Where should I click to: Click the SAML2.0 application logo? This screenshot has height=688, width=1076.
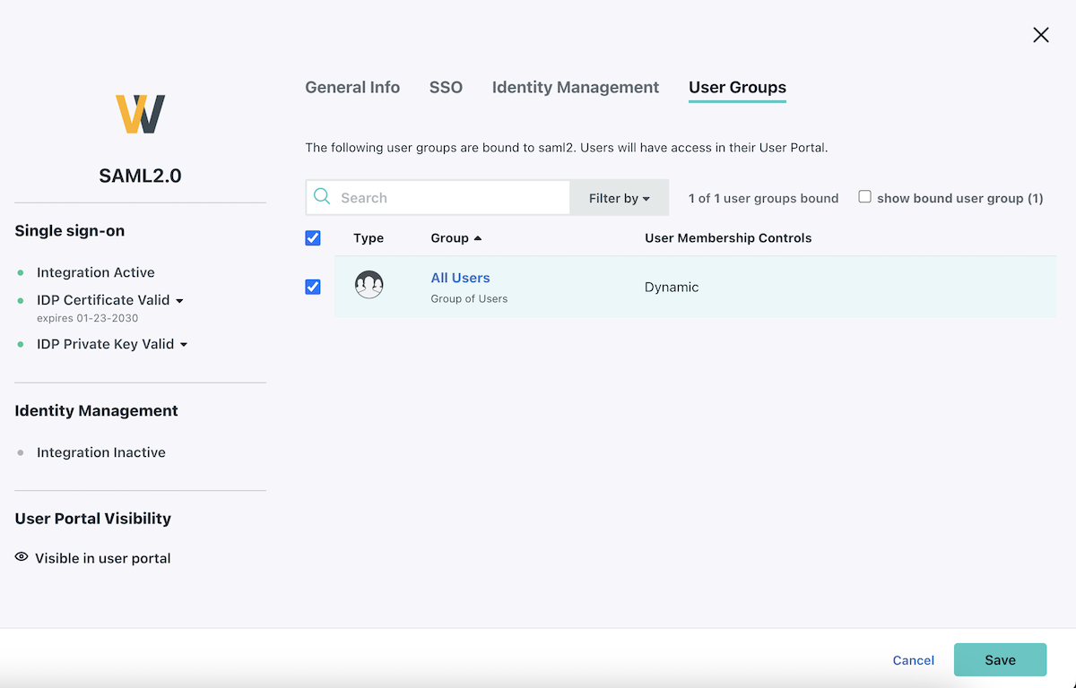[x=140, y=114]
